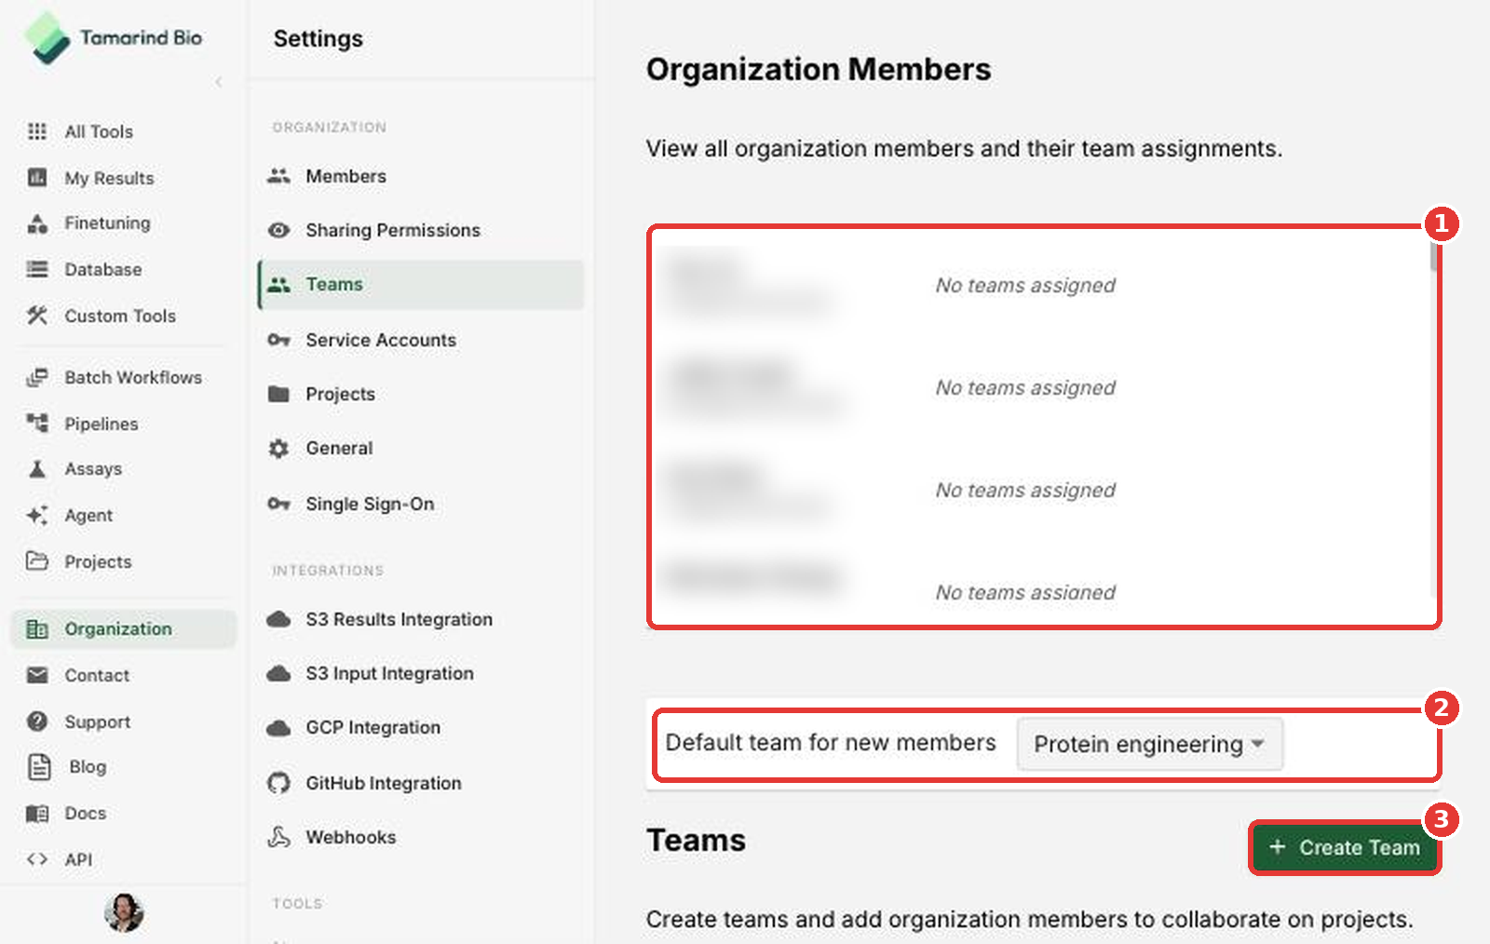Open Projects in settings menu
Screen dimensions: 1490x944
tap(421, 394)
